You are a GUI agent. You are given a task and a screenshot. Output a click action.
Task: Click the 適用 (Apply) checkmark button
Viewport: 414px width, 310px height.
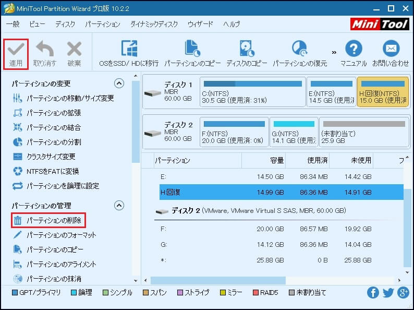click(x=16, y=54)
